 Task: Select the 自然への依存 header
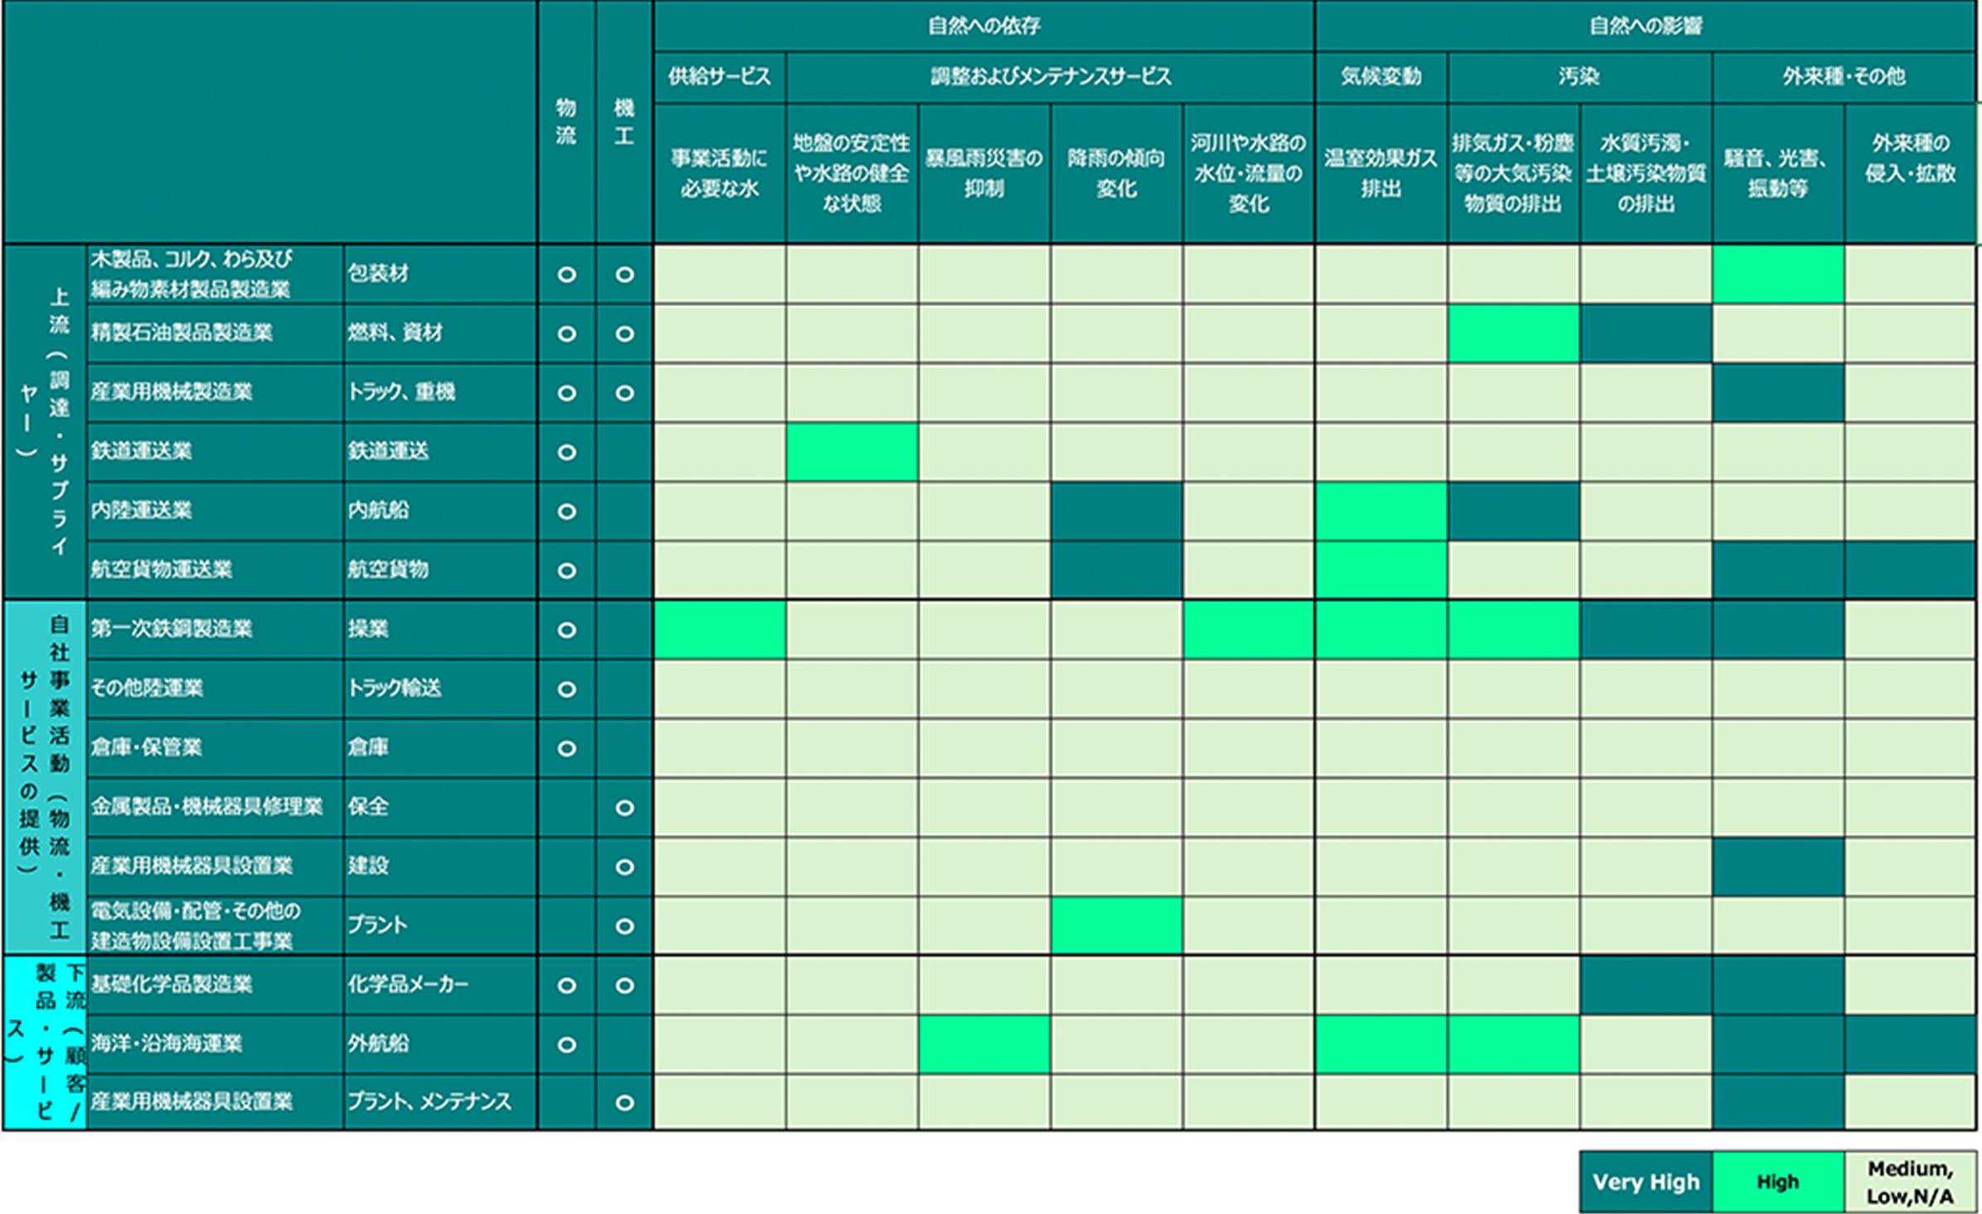[x=984, y=27]
